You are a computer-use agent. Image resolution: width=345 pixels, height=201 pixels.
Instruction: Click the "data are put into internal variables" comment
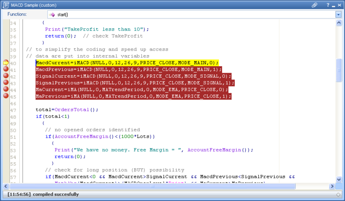[x=88, y=56]
